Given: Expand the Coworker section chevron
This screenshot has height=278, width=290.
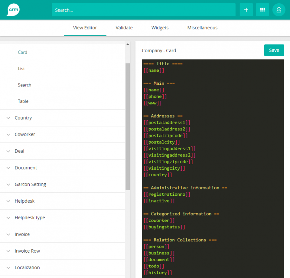Looking at the screenshot, I should [8, 134].
